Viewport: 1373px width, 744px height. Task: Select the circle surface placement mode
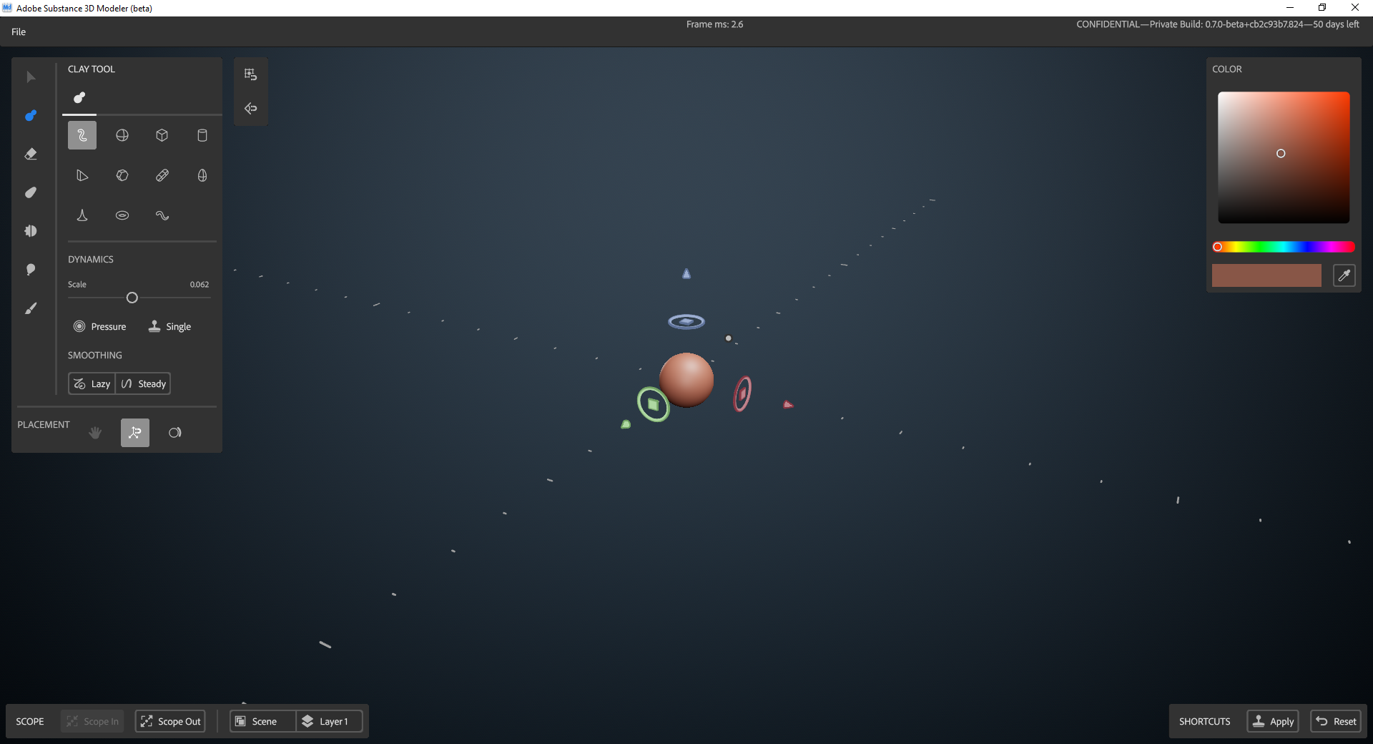(175, 433)
